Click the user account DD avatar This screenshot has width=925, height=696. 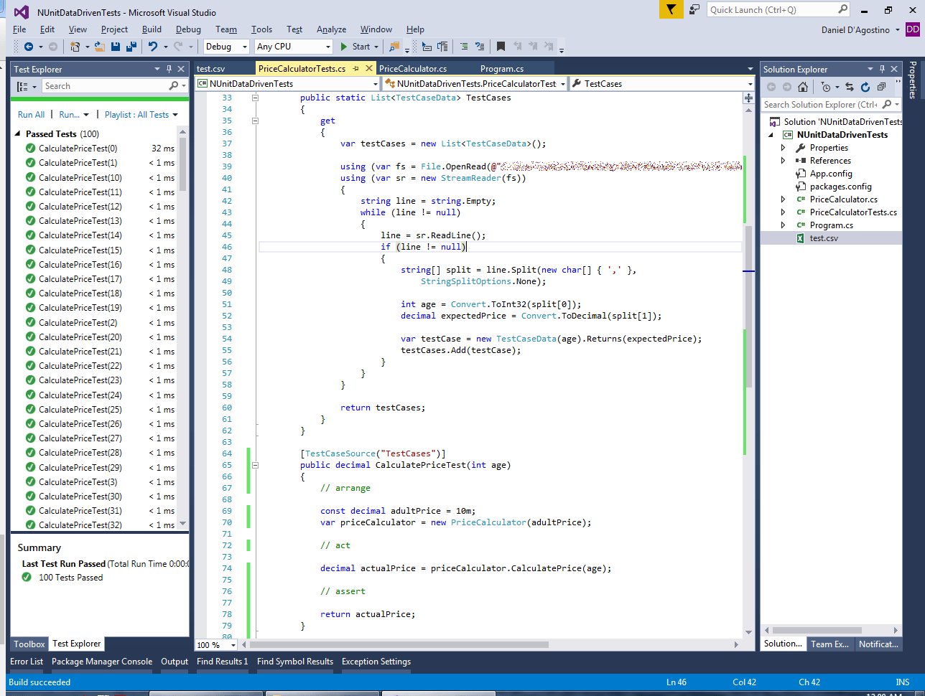[x=912, y=29]
